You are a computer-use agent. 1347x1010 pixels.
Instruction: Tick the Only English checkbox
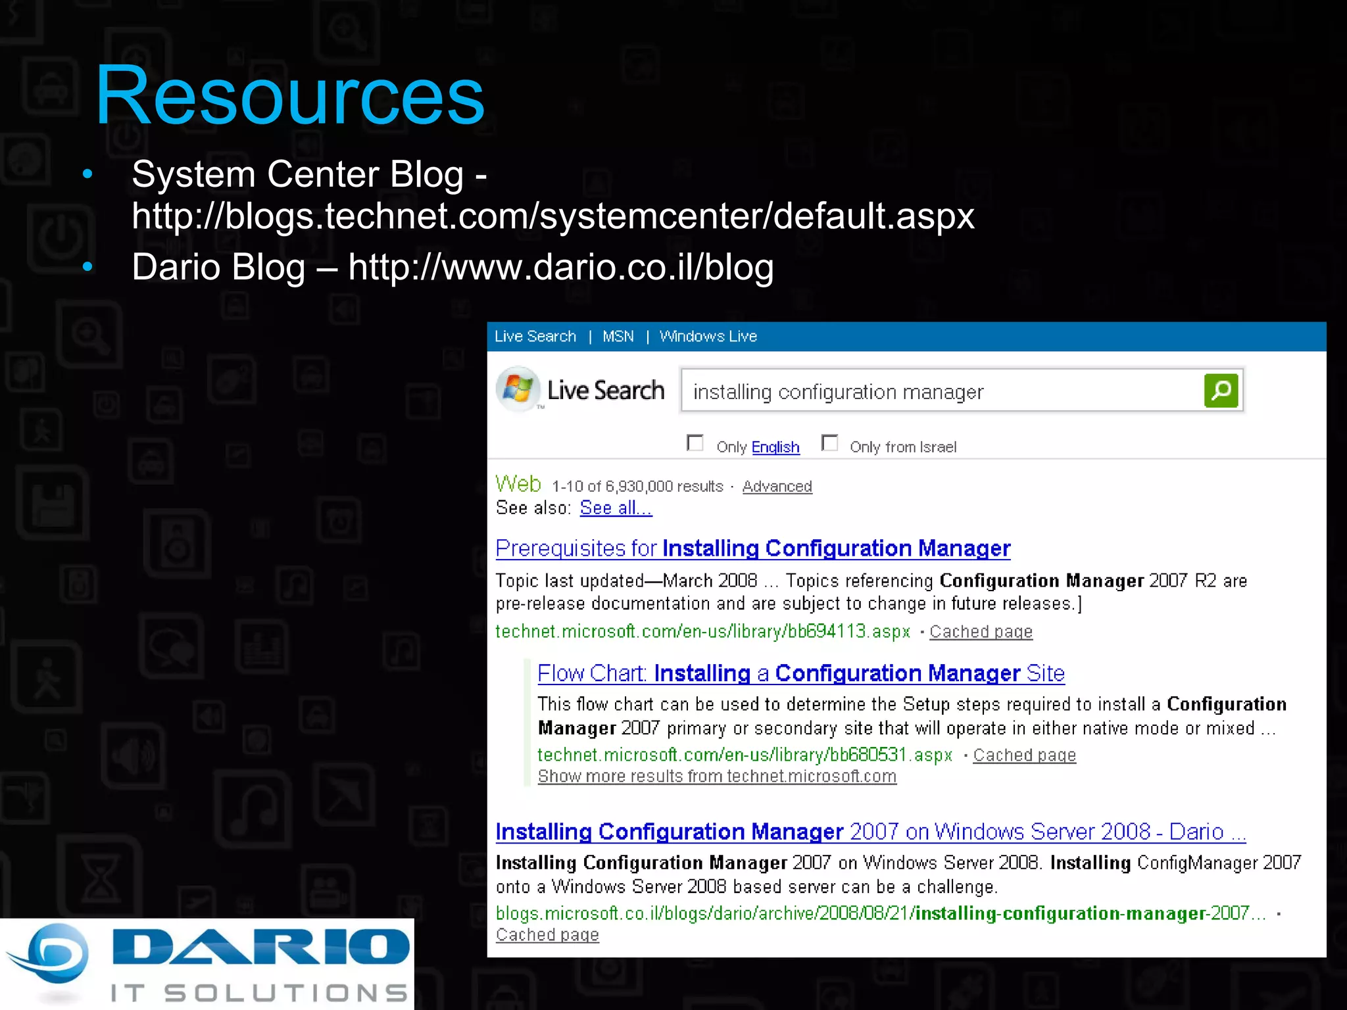pos(695,443)
